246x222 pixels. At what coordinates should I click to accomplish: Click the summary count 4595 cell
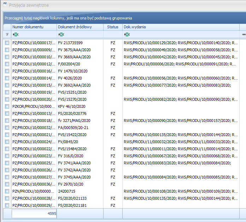(x=34, y=214)
